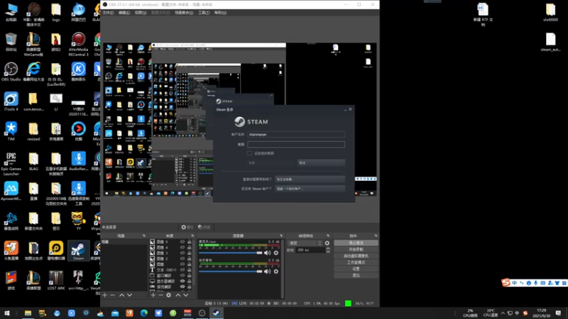Click the 工作室模式 button
The image size is (568, 319).
[356, 262]
